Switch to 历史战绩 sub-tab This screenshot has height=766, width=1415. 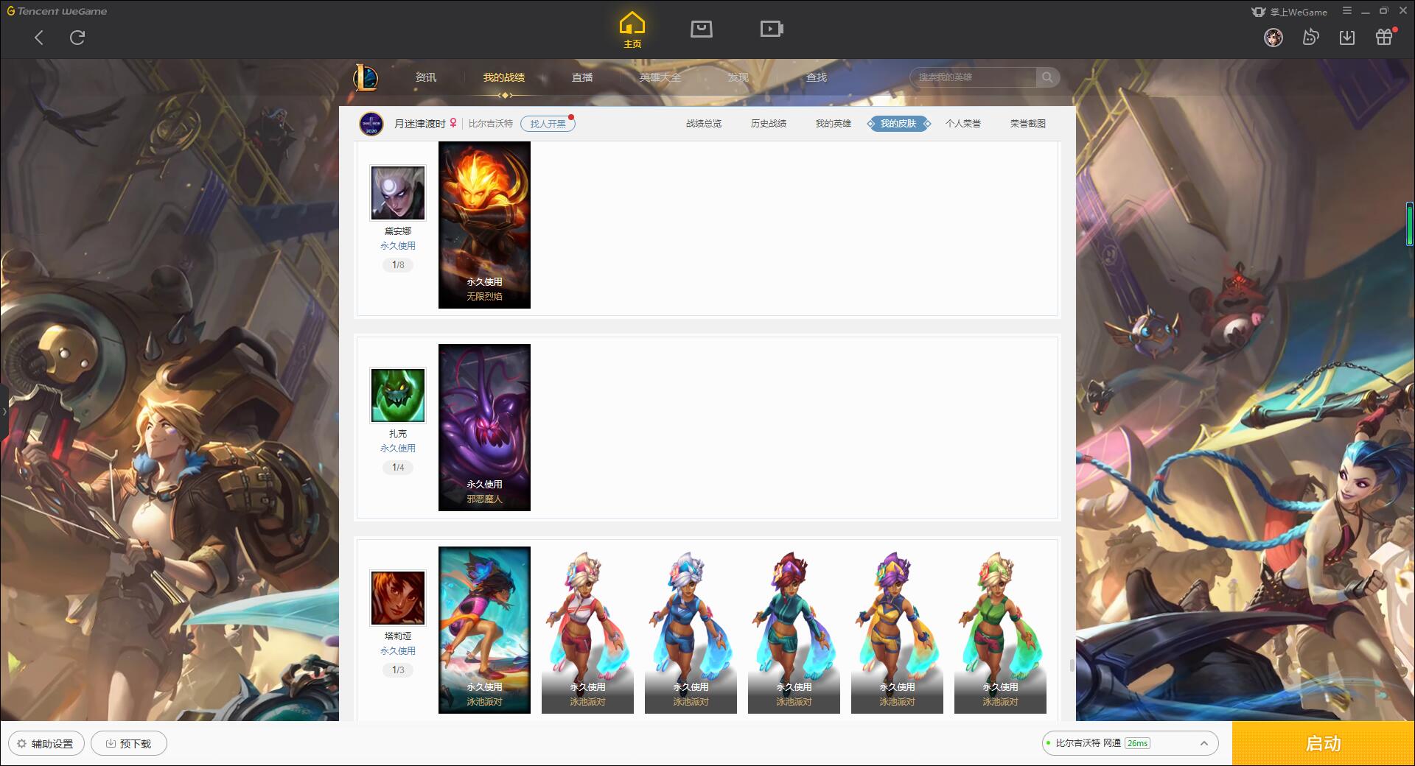pos(769,124)
